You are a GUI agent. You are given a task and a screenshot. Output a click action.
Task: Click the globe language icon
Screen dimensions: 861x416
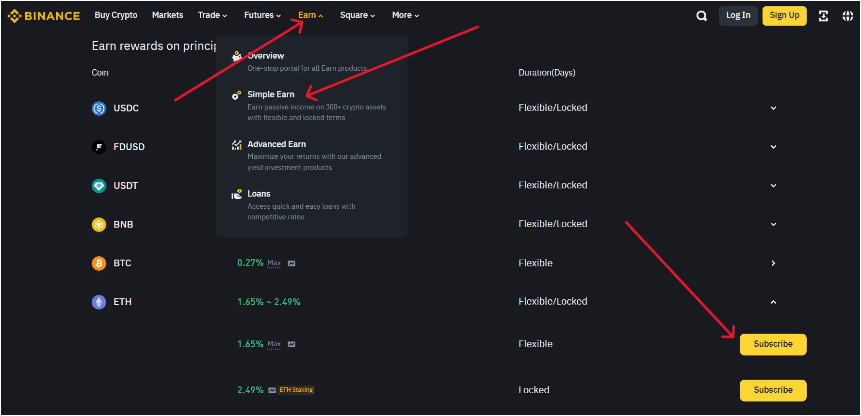[x=847, y=16]
